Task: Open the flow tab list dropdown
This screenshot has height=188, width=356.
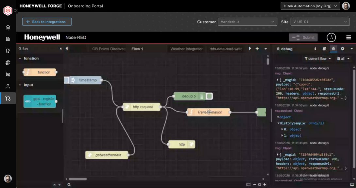Action: (265, 49)
